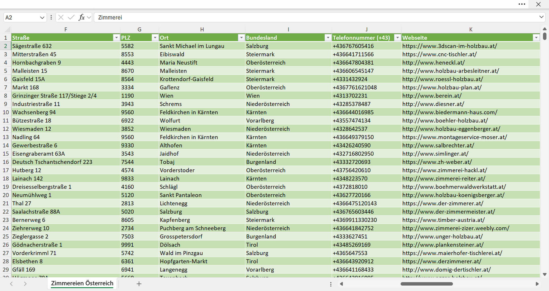
Task: Open the PLZ column filter dropdown
Action: [x=155, y=37]
